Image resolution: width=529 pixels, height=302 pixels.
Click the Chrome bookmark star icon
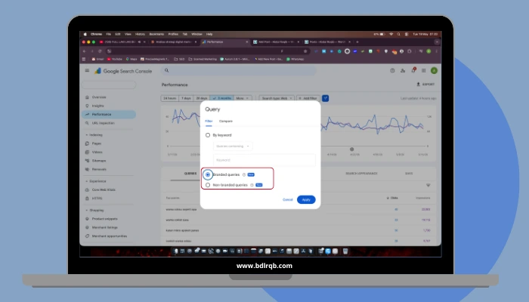coord(305,51)
